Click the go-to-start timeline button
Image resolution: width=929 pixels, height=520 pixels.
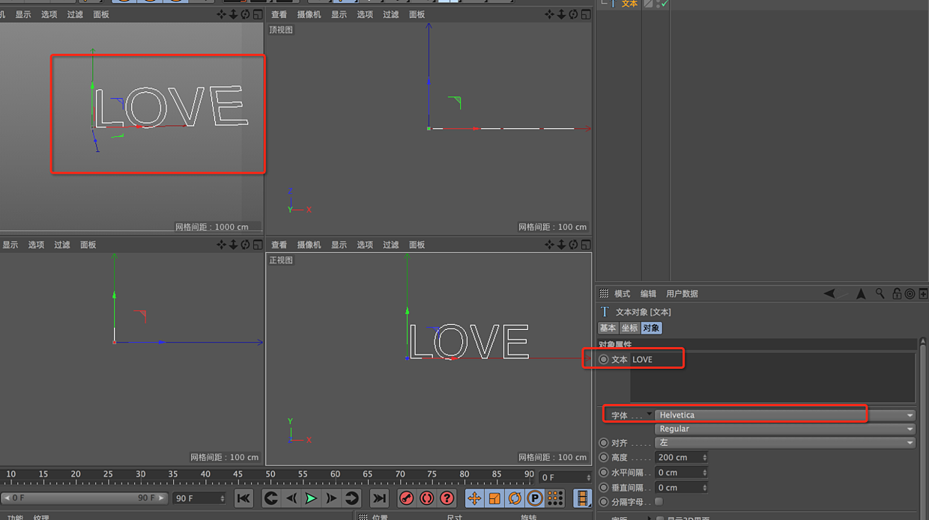coord(243,498)
